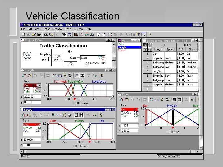Open the Analyzer menu
223x167 pixels.
point(58,29)
